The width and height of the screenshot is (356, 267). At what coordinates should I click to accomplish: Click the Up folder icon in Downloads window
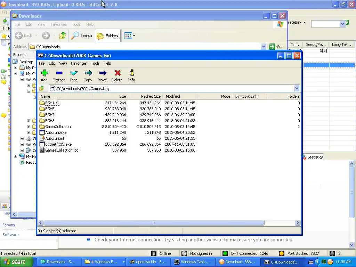tap(63, 35)
